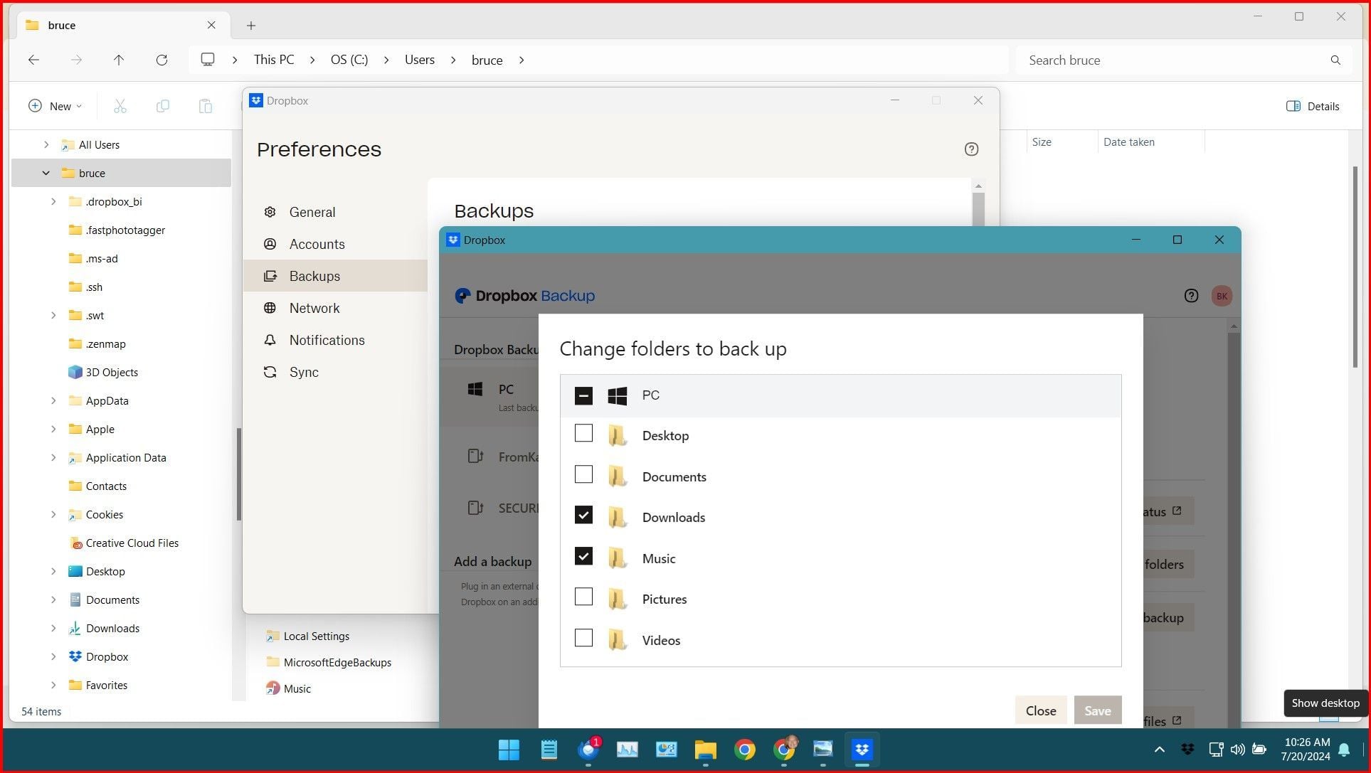Screen dimensions: 1371x773
Task: Expand the .dropbox_bi tree folder
Action: coord(53,201)
